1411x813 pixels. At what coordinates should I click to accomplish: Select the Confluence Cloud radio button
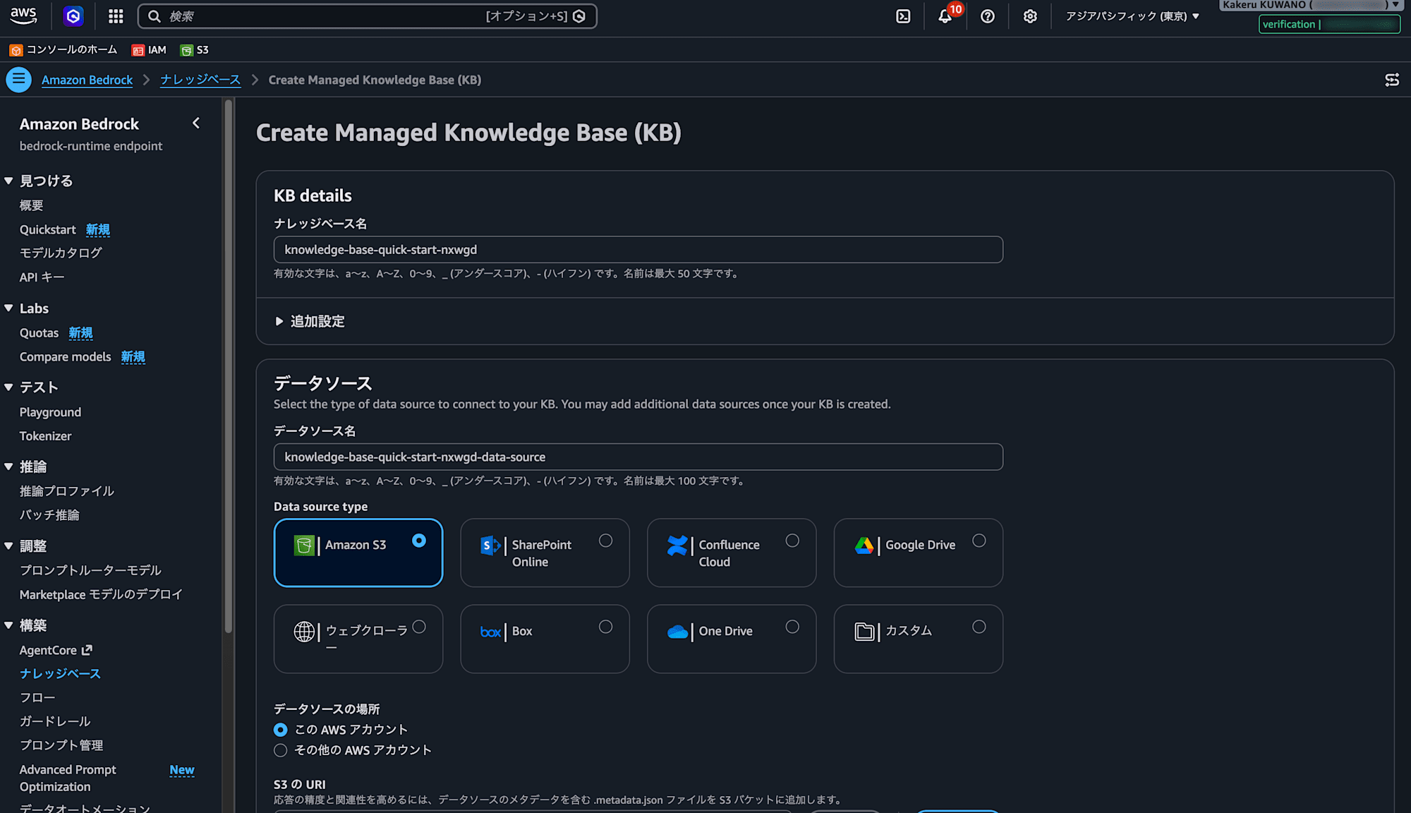[792, 541]
